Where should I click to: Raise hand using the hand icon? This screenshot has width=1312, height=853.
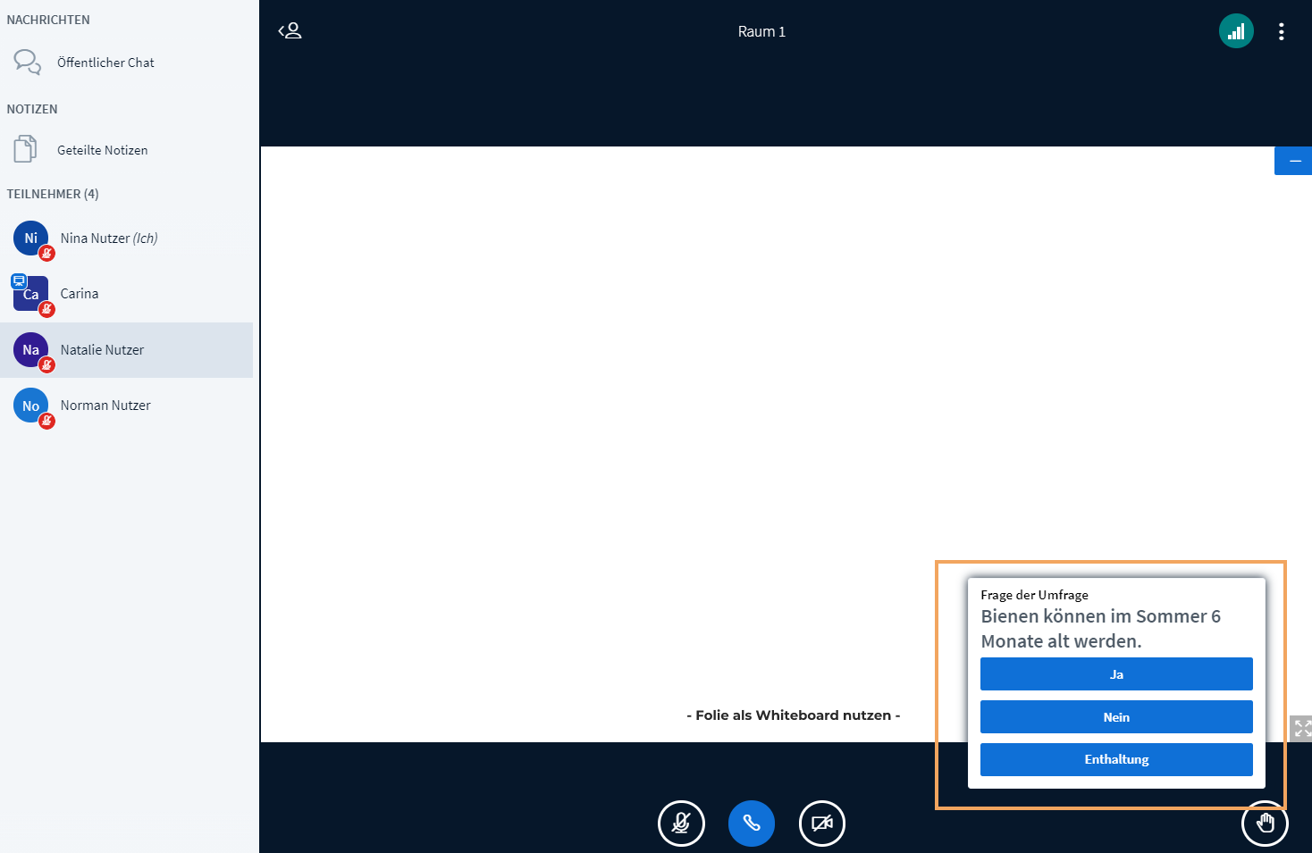(1265, 823)
